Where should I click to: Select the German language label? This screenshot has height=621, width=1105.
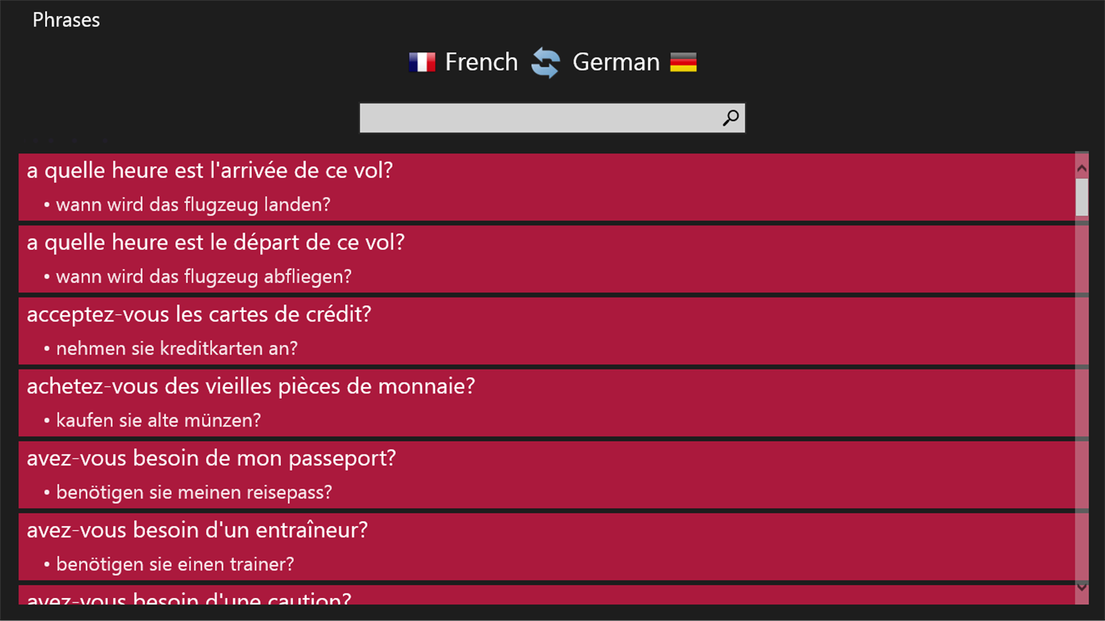click(x=616, y=62)
